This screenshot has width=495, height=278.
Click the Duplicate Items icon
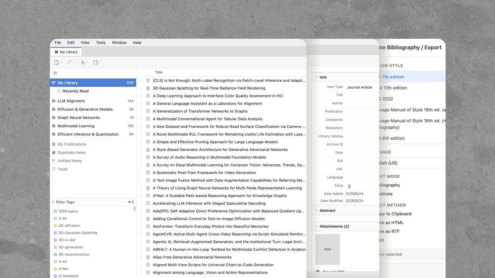point(54,152)
